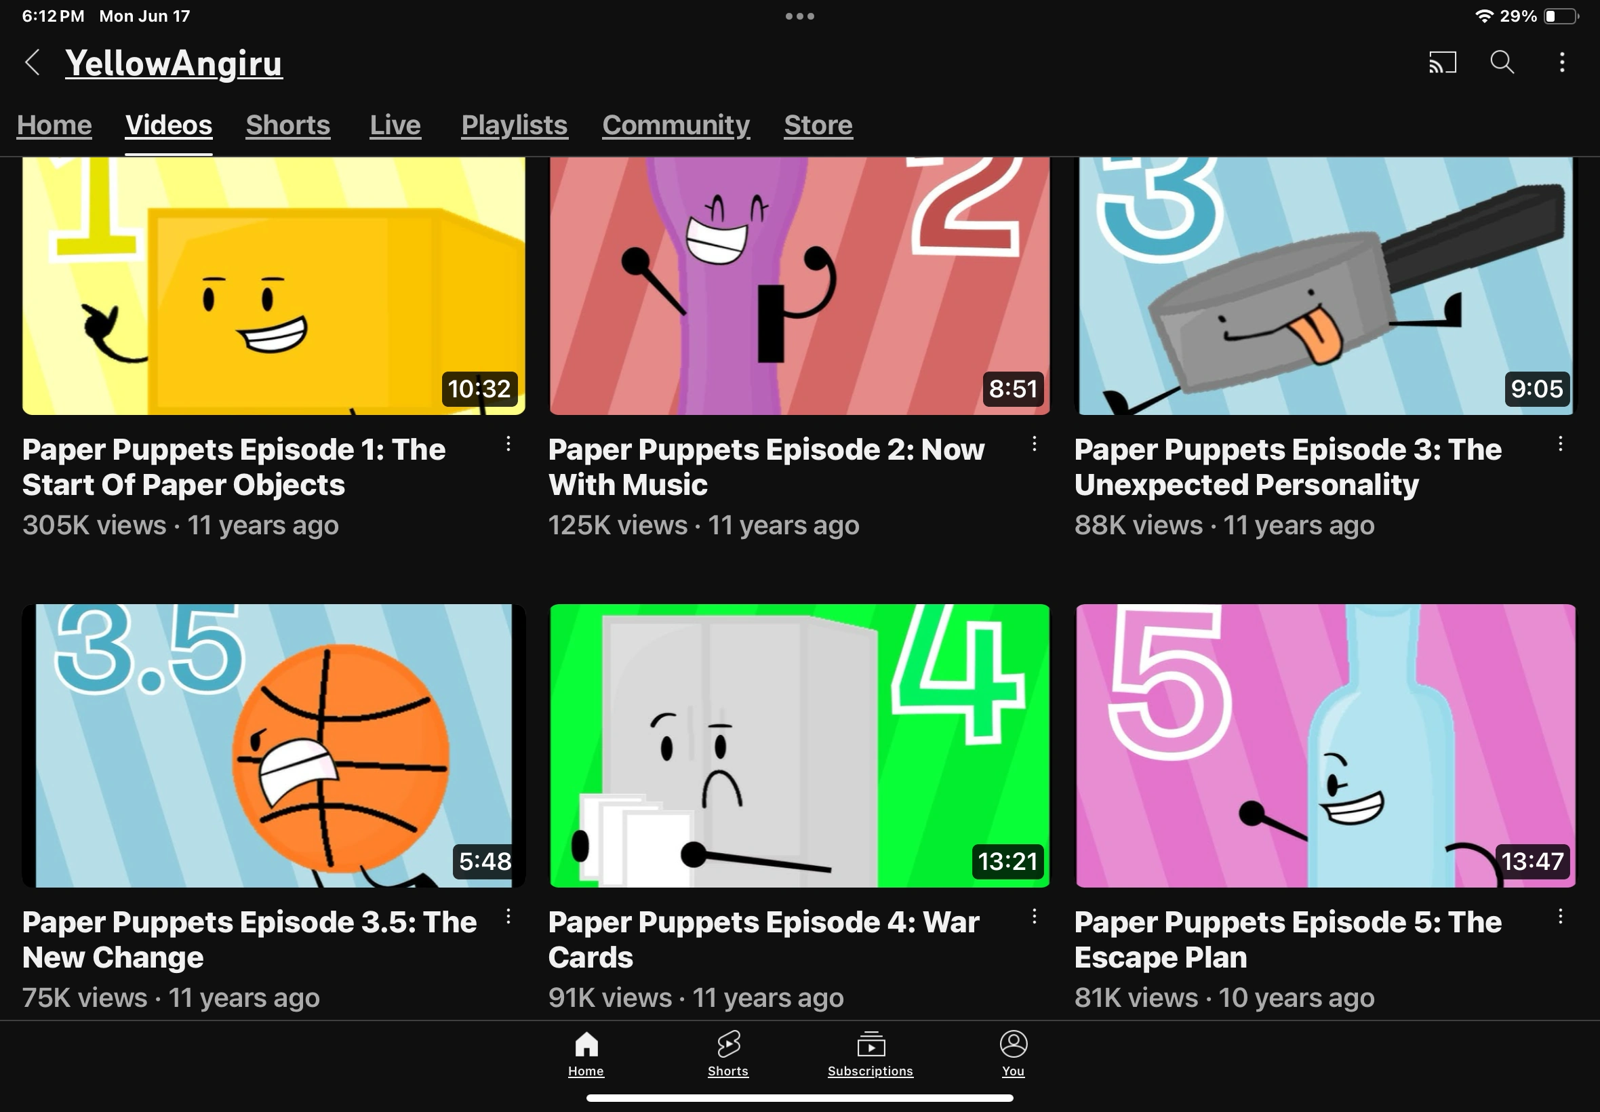Tap the three-dot multitasking indicator at top
This screenshot has width=1600, height=1112.
[x=799, y=16]
